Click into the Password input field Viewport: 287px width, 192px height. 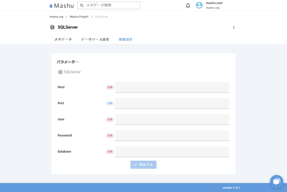[172, 136]
